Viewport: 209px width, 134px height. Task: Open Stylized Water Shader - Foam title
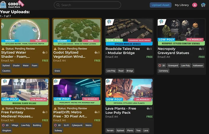click(x=15, y=54)
